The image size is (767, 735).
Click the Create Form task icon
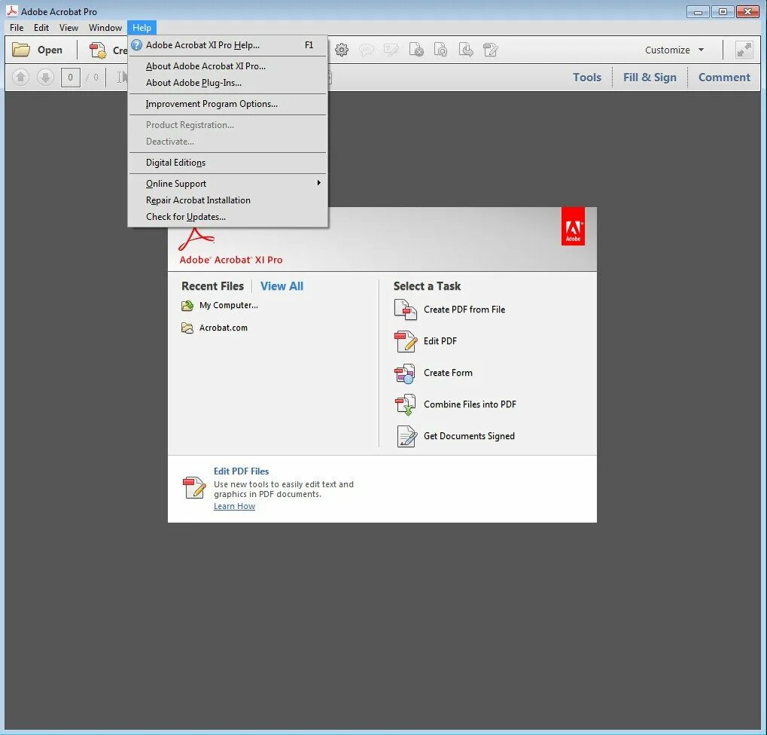pos(405,374)
